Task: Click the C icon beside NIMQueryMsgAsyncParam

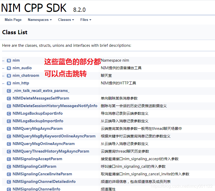Action: (x=9, y=129)
